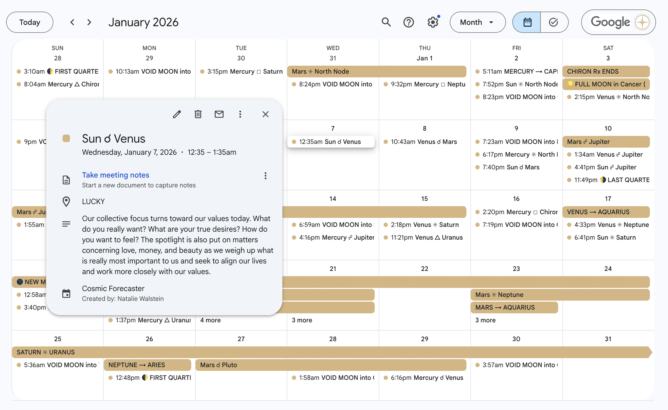Open the support help icon
The width and height of the screenshot is (668, 410).
pos(408,22)
